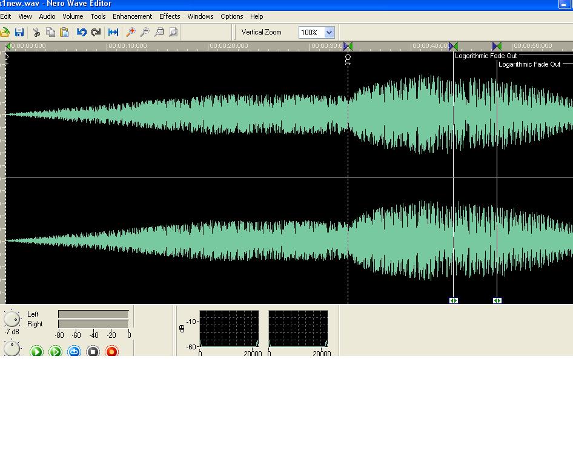Click the Cut marker near 00:00:30 on ruler
573x465 pixels.
tap(348, 46)
